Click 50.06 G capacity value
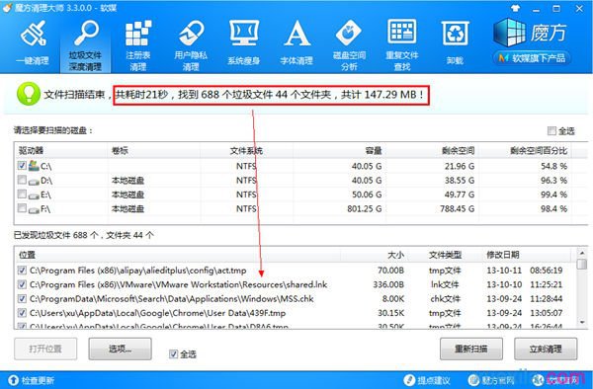Screen dimensions: 593x389 pyautogui.click(x=367, y=194)
